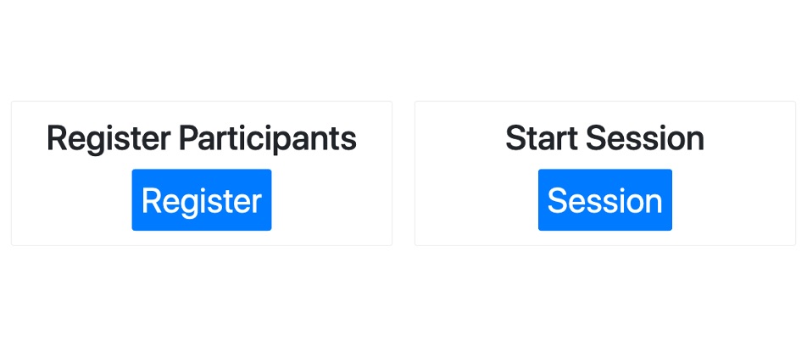Choose the Register action button
The image size is (807, 358).
[x=201, y=200]
